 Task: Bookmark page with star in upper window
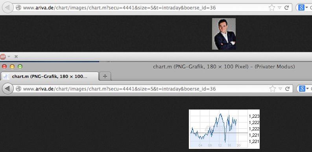(271, 8)
